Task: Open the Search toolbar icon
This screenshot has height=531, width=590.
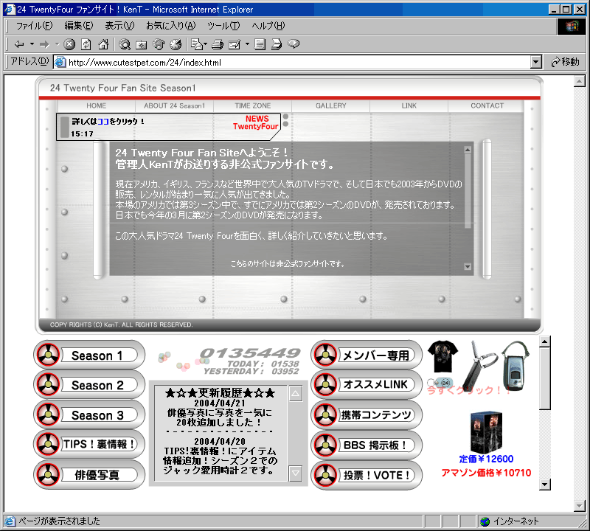Action: tap(125, 44)
